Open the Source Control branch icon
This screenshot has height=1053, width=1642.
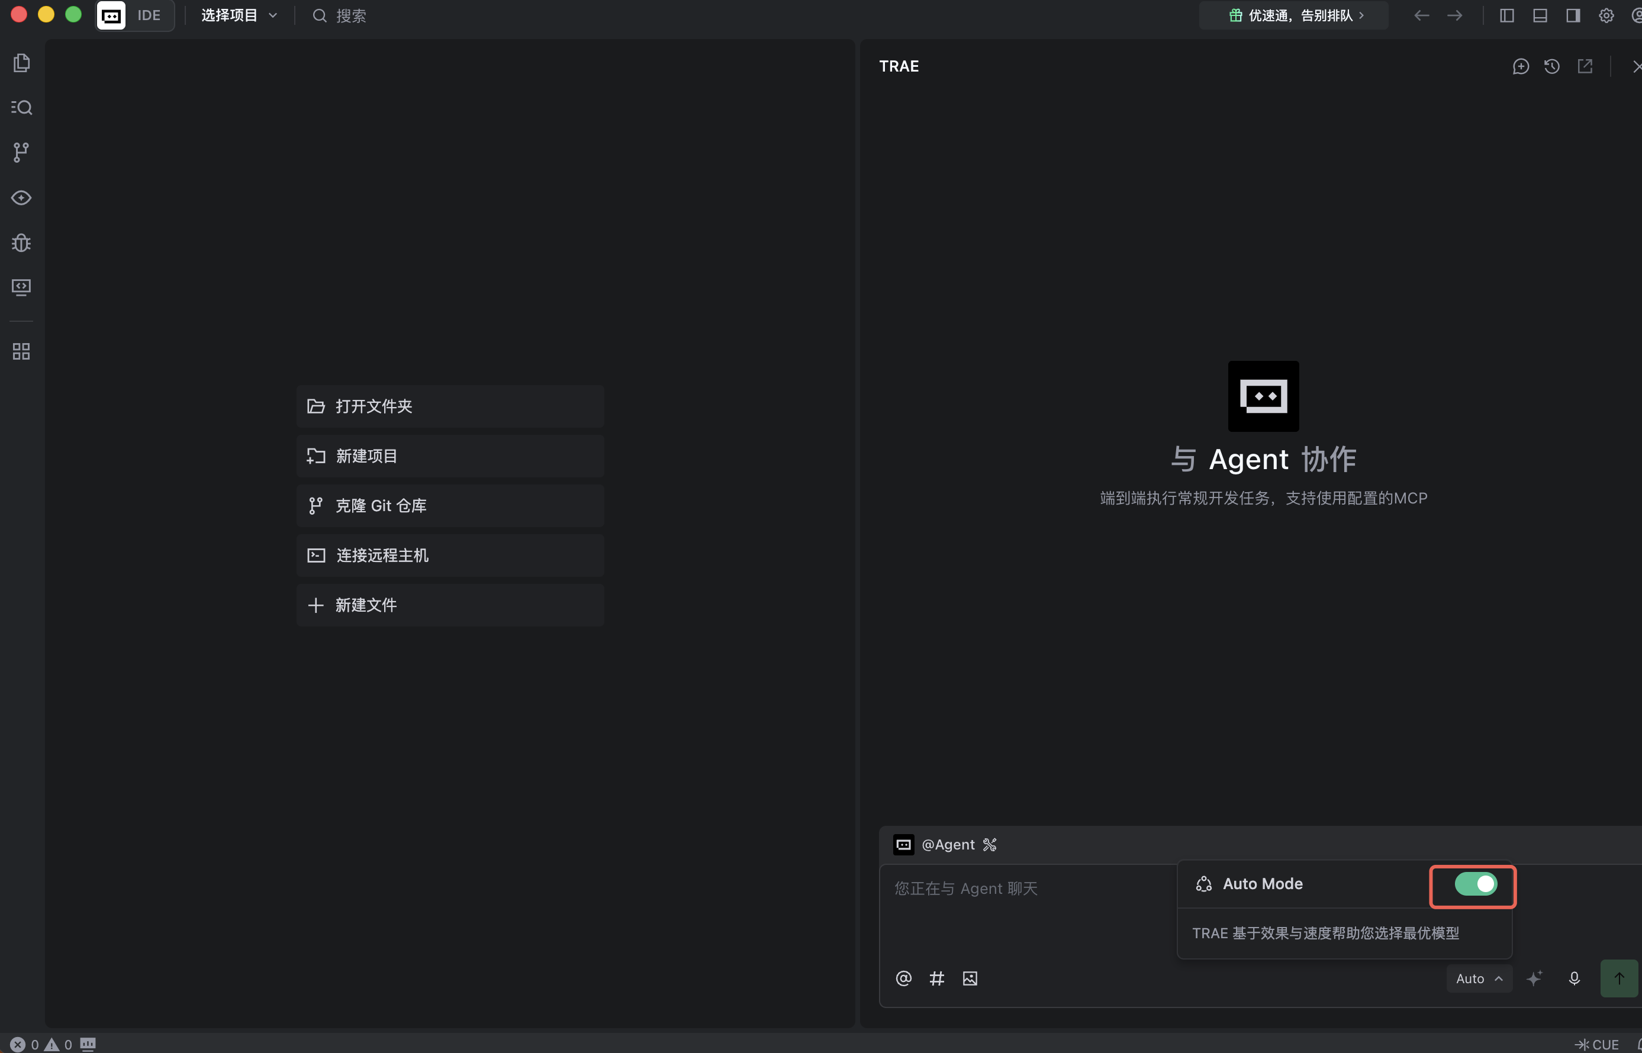coord(21,153)
